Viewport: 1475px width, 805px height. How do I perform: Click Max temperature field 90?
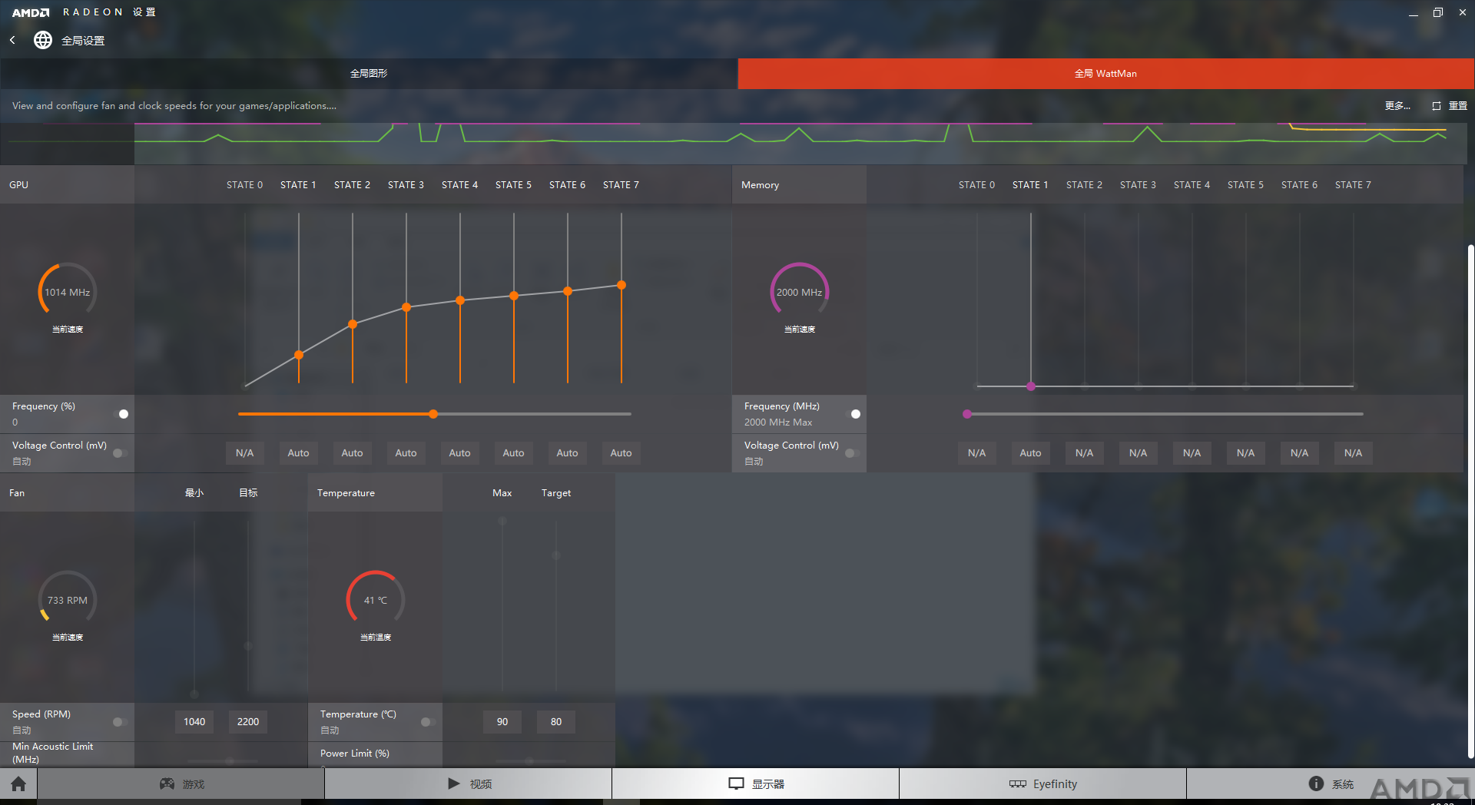point(502,722)
